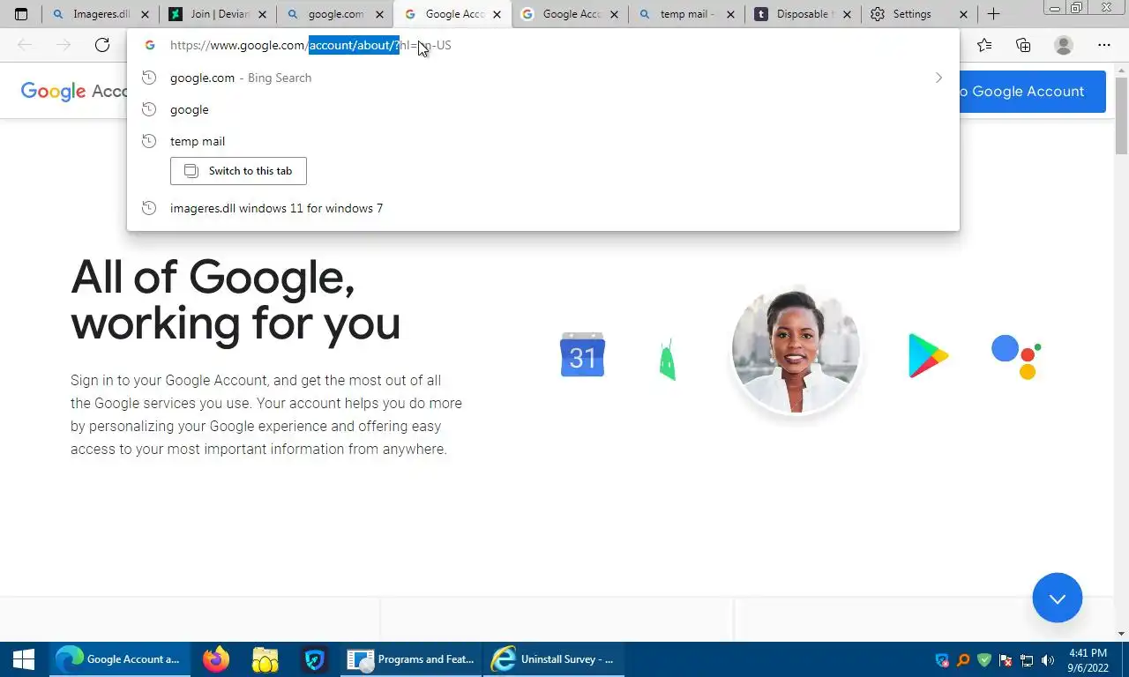Select the google.com Bing Search suggestion

tap(542, 78)
